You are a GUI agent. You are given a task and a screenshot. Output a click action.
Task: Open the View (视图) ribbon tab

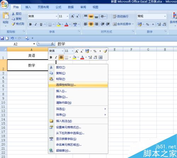[96, 7]
